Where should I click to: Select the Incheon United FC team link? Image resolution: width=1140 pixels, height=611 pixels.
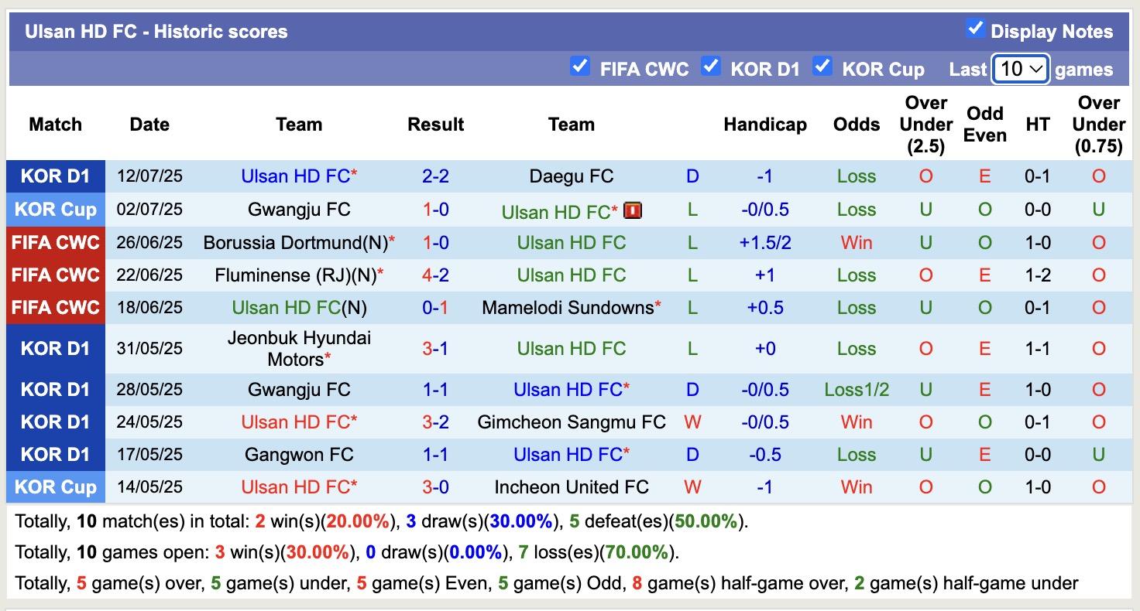point(571,486)
